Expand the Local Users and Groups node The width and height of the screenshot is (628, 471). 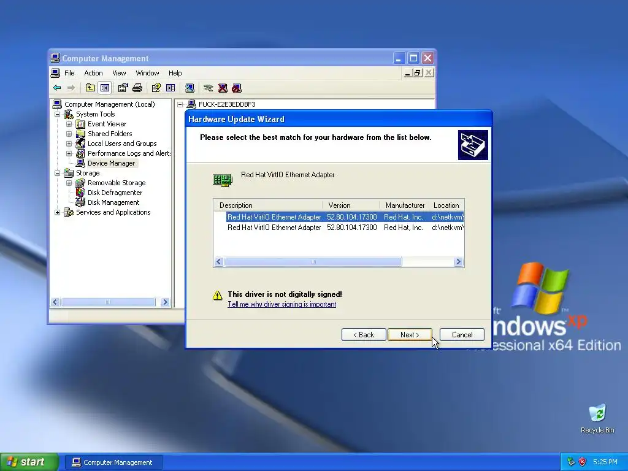[x=69, y=144]
